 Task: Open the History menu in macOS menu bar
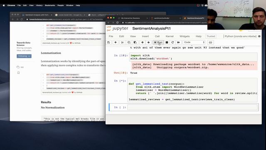39,5
